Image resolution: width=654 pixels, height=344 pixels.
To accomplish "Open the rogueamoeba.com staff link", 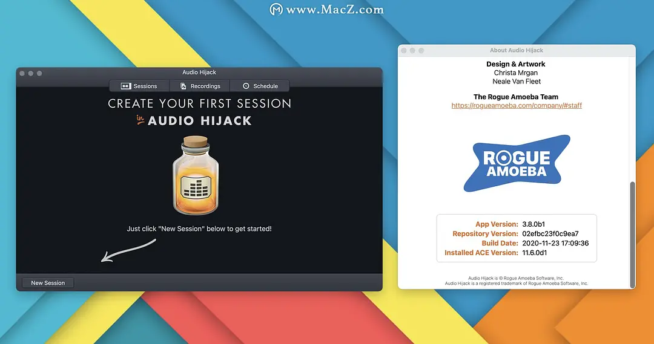I will coord(517,105).
